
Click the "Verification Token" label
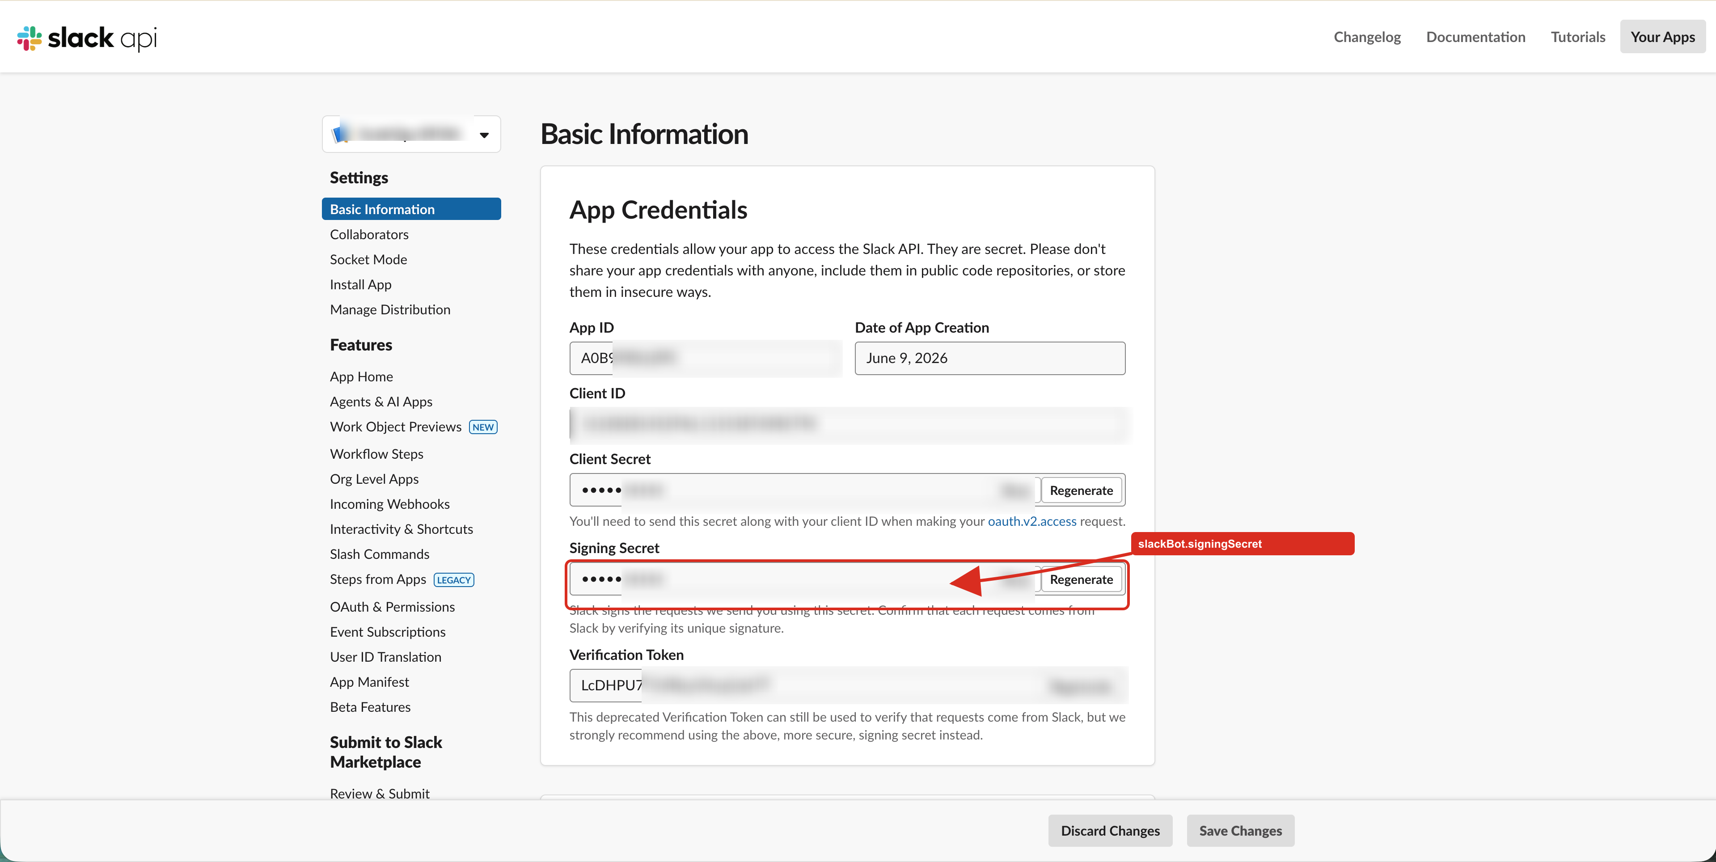(x=626, y=655)
